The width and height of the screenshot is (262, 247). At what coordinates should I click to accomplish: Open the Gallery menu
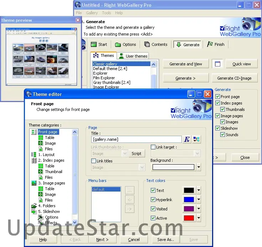pyautogui.click(x=92, y=13)
